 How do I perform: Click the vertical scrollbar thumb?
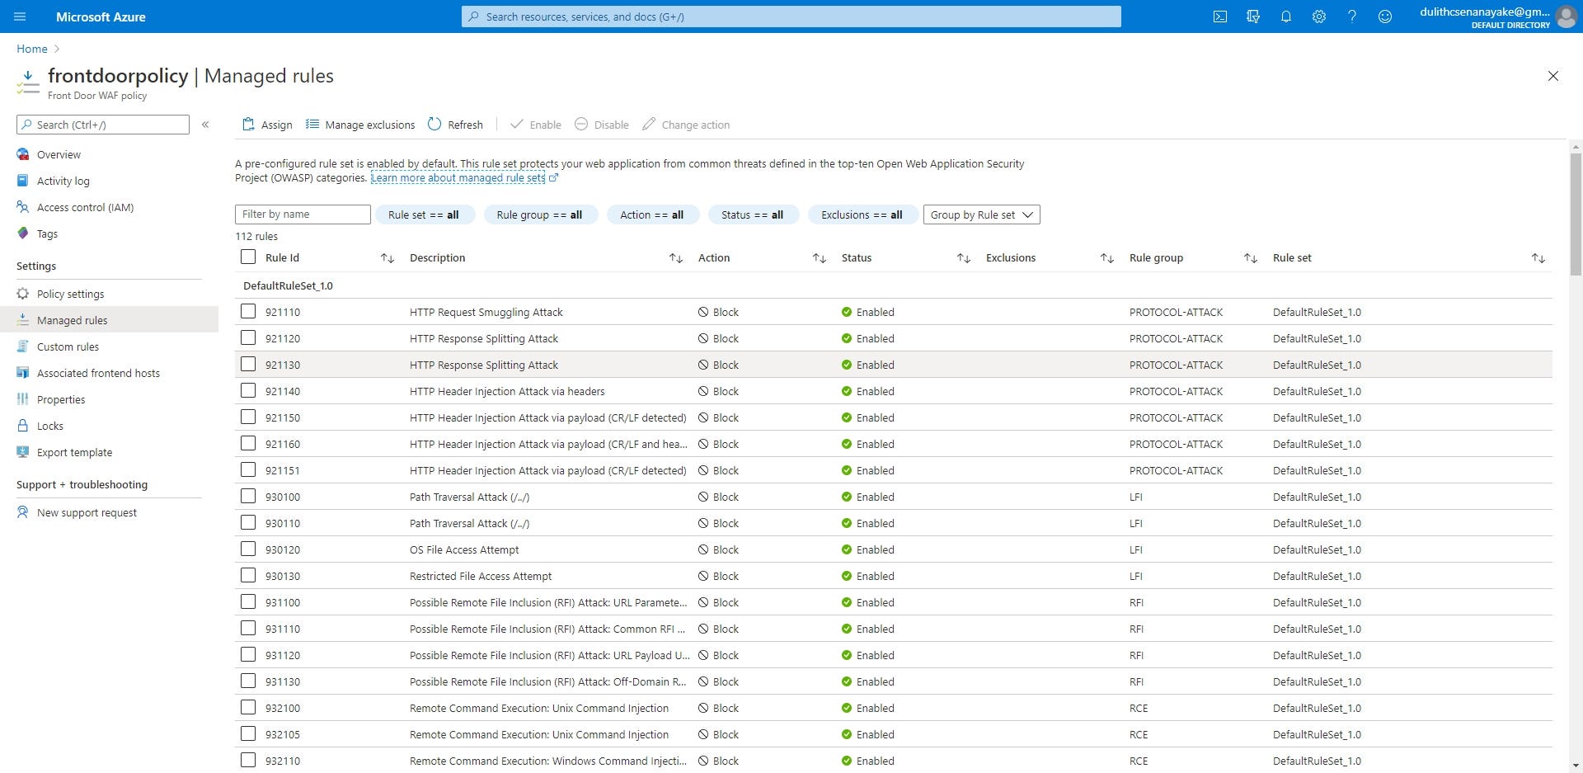pos(1576,214)
